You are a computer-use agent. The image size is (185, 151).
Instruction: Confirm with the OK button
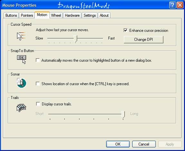click(118, 144)
